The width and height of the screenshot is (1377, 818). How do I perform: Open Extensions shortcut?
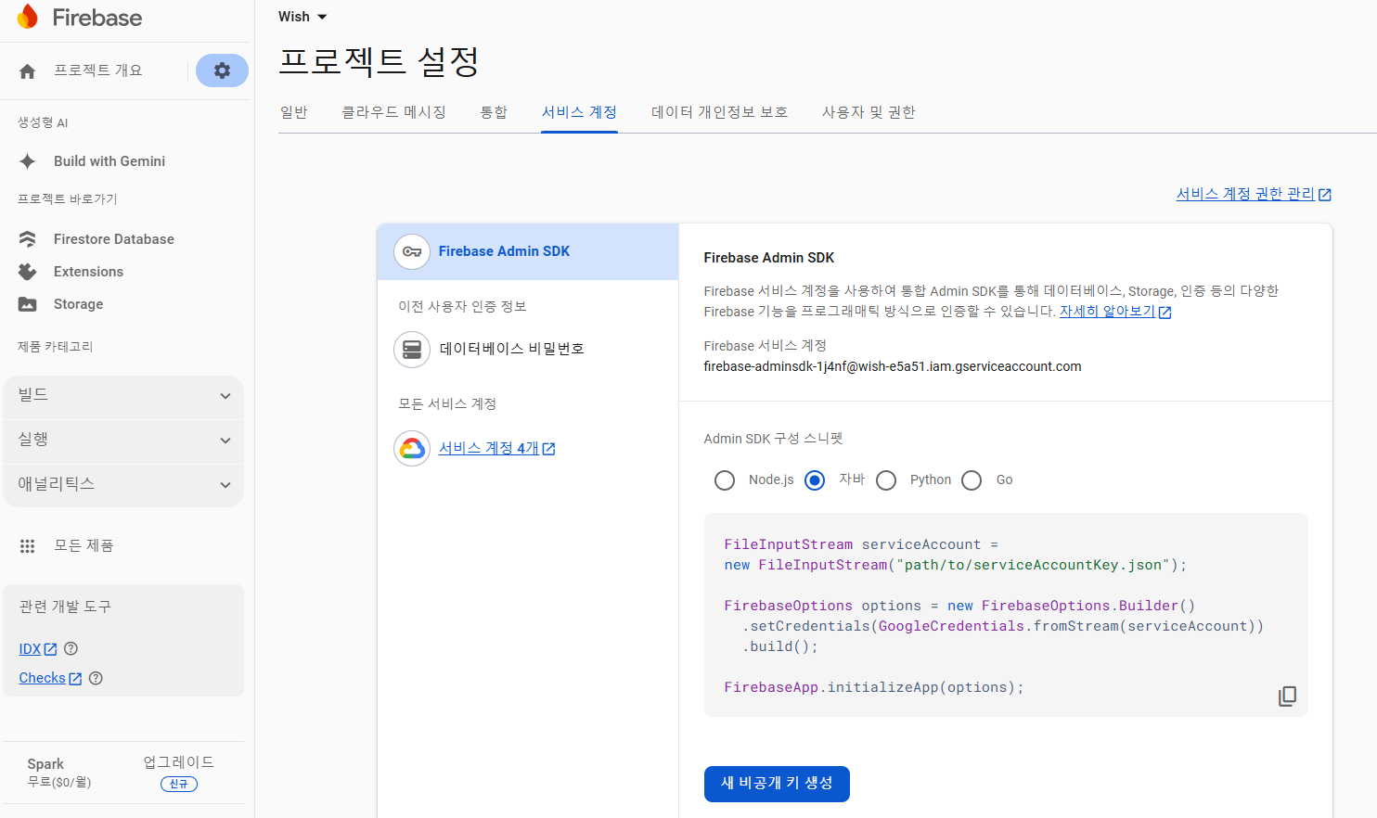coord(88,272)
